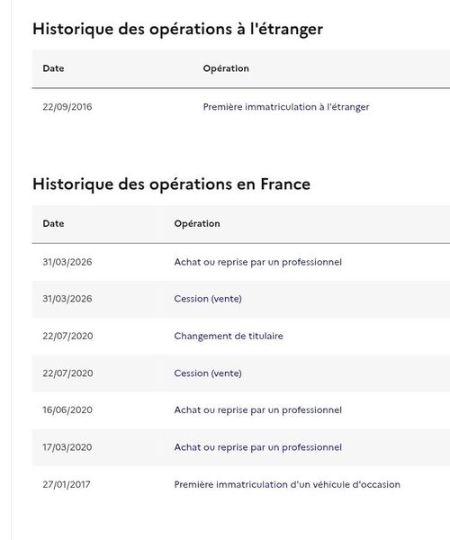Click the Date column header in the France table

pos(53,223)
